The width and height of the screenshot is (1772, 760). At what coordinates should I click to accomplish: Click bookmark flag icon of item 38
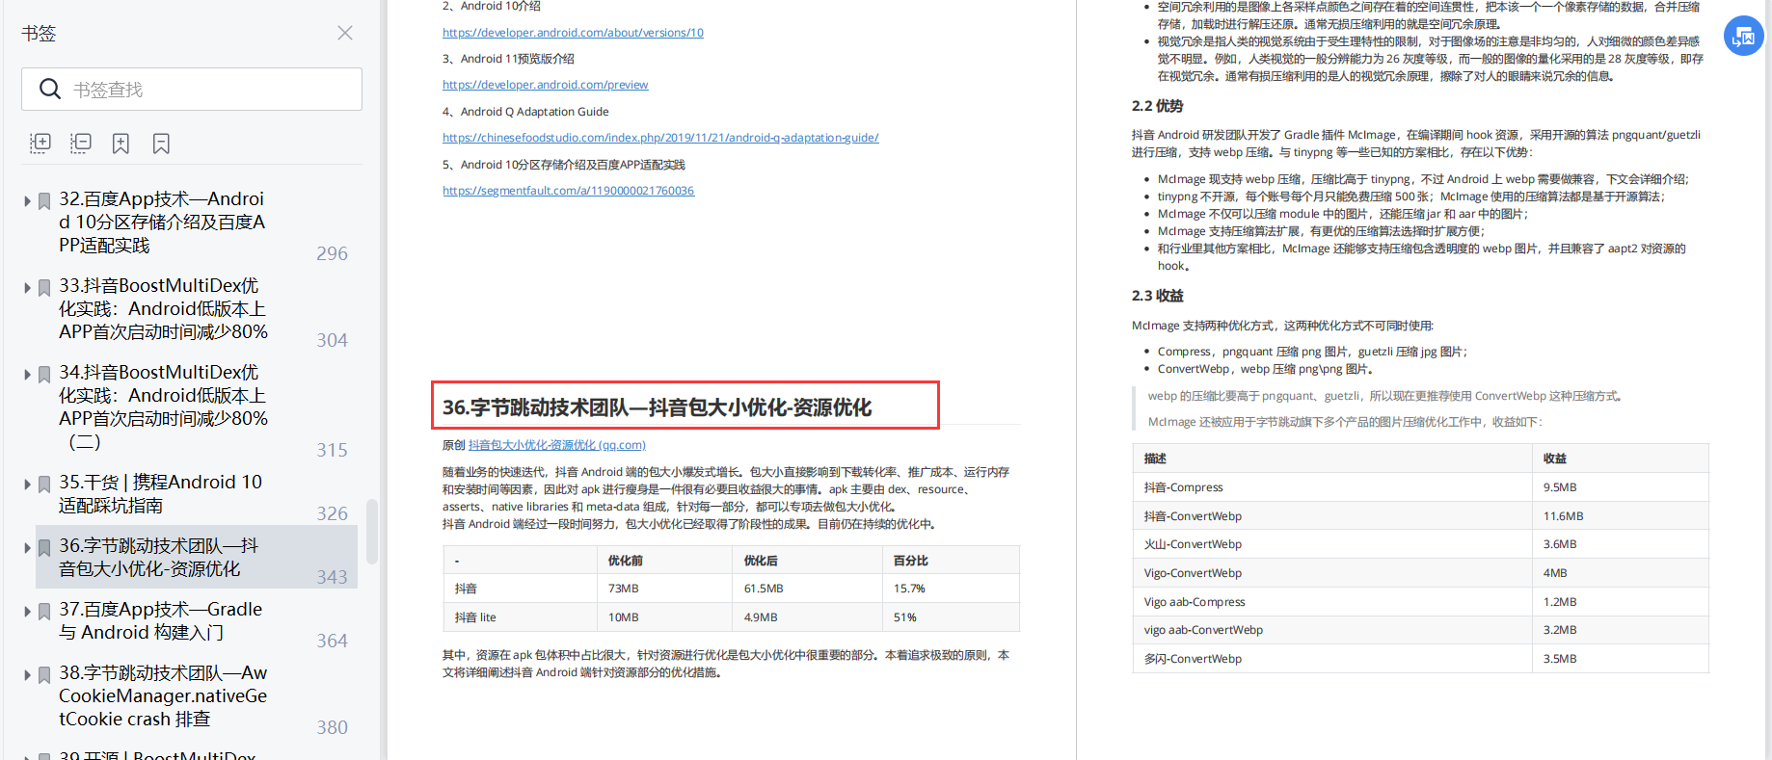[x=44, y=675]
